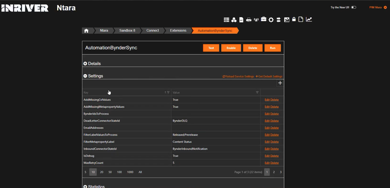Screen dimensions: 390x188
Task: Select the AutomationBynderSync breadcrumb
Action: (x=215, y=31)
